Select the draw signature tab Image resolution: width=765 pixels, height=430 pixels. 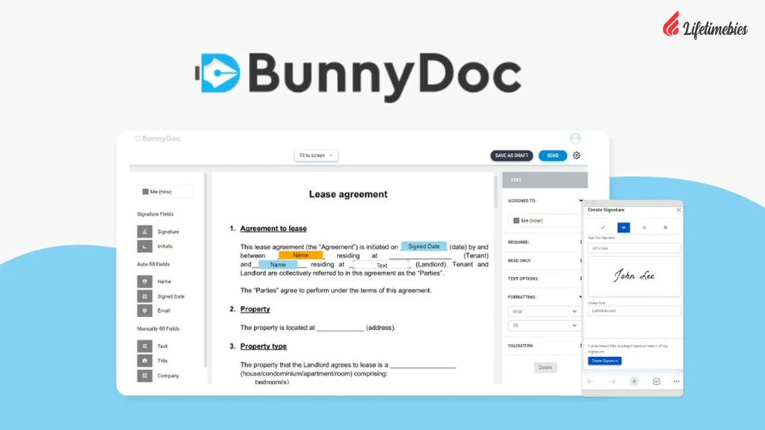[x=603, y=228]
